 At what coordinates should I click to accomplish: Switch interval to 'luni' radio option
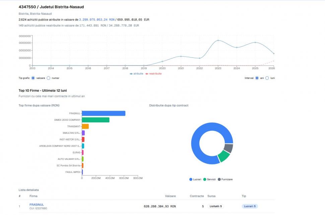267,78
